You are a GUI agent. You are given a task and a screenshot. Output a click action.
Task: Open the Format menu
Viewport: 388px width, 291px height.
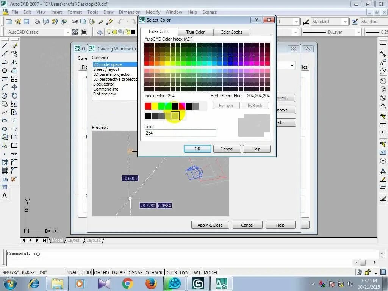(75, 12)
